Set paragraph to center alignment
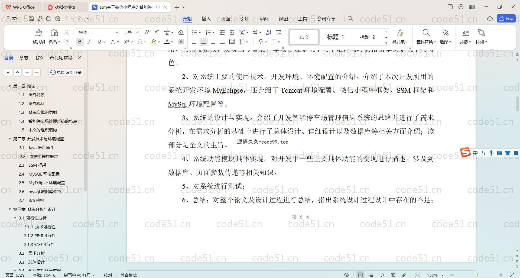 (203, 42)
